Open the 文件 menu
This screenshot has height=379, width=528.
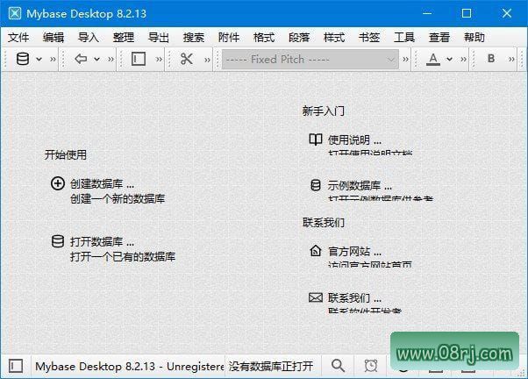(18, 37)
